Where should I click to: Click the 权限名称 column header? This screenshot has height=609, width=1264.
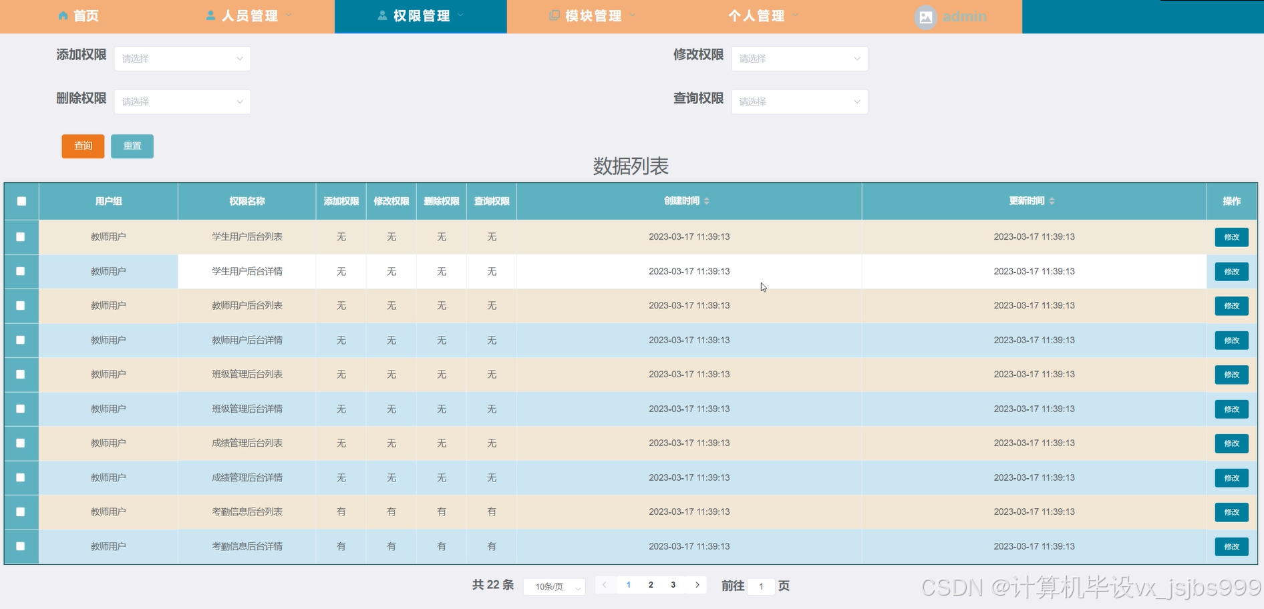click(247, 201)
